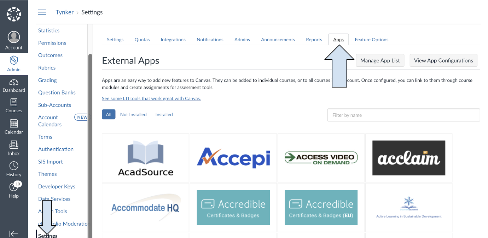Open the AcadSource app tile
488x238 pixels.
click(145, 158)
